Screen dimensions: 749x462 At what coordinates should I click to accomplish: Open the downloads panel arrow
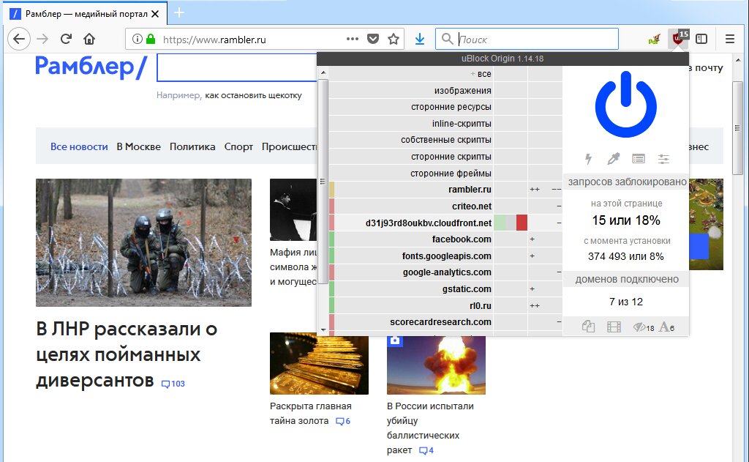coord(420,39)
